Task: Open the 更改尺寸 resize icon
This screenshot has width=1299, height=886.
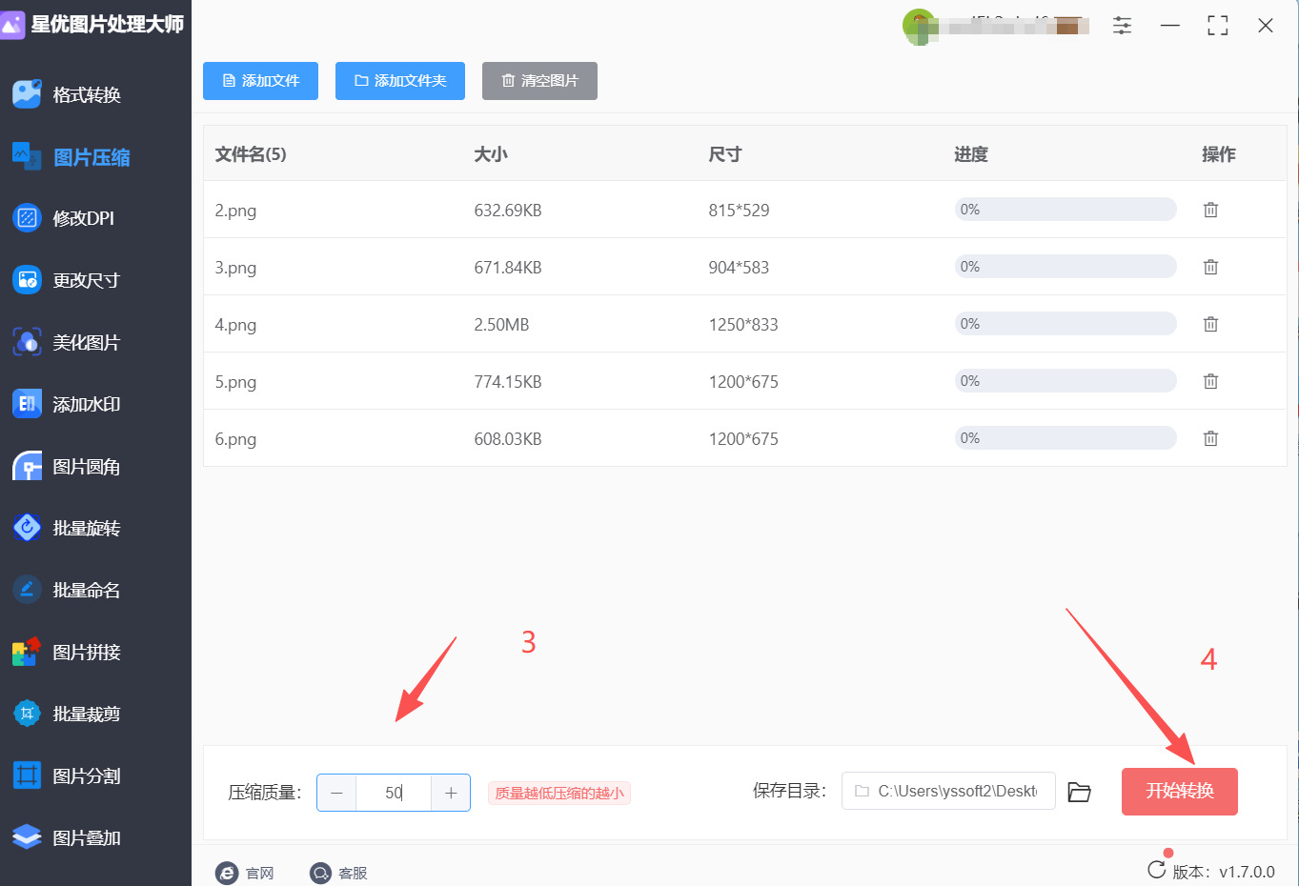Action: click(27, 280)
